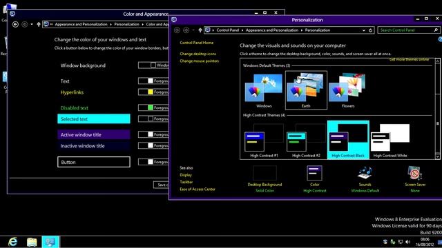
Task: Select the High Contrast #1 theme
Action: (x=264, y=140)
